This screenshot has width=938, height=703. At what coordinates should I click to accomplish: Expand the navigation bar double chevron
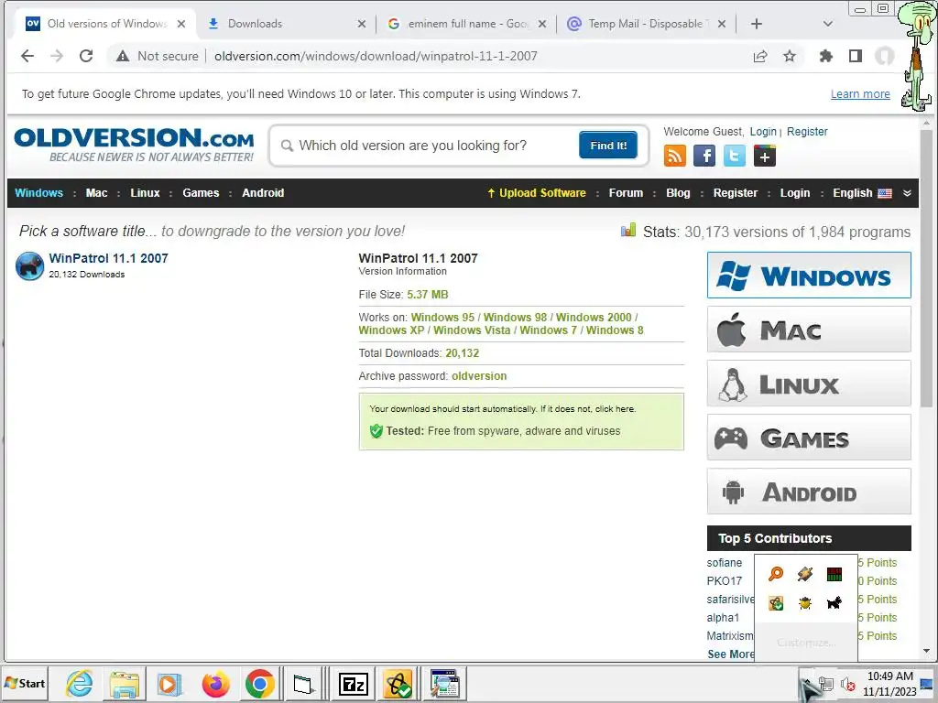[x=907, y=193]
